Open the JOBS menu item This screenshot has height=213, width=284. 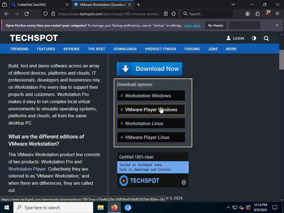(x=213, y=49)
